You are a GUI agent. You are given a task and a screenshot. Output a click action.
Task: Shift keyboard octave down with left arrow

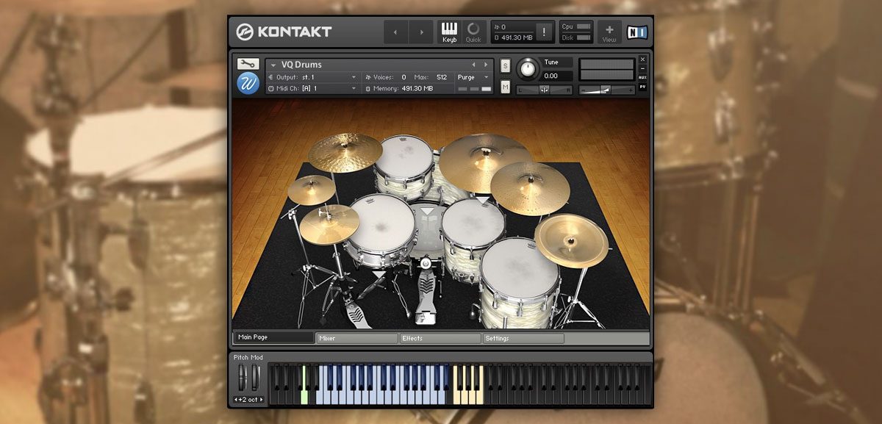[237, 400]
